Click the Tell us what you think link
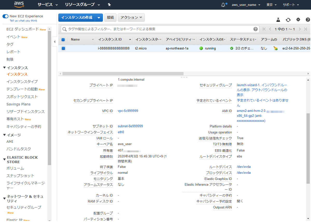The height and width of the screenshot is (222, 311). 23,21
